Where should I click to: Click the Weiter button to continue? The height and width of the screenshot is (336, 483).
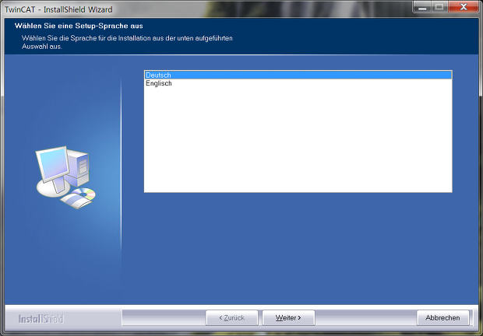pyautogui.click(x=288, y=317)
